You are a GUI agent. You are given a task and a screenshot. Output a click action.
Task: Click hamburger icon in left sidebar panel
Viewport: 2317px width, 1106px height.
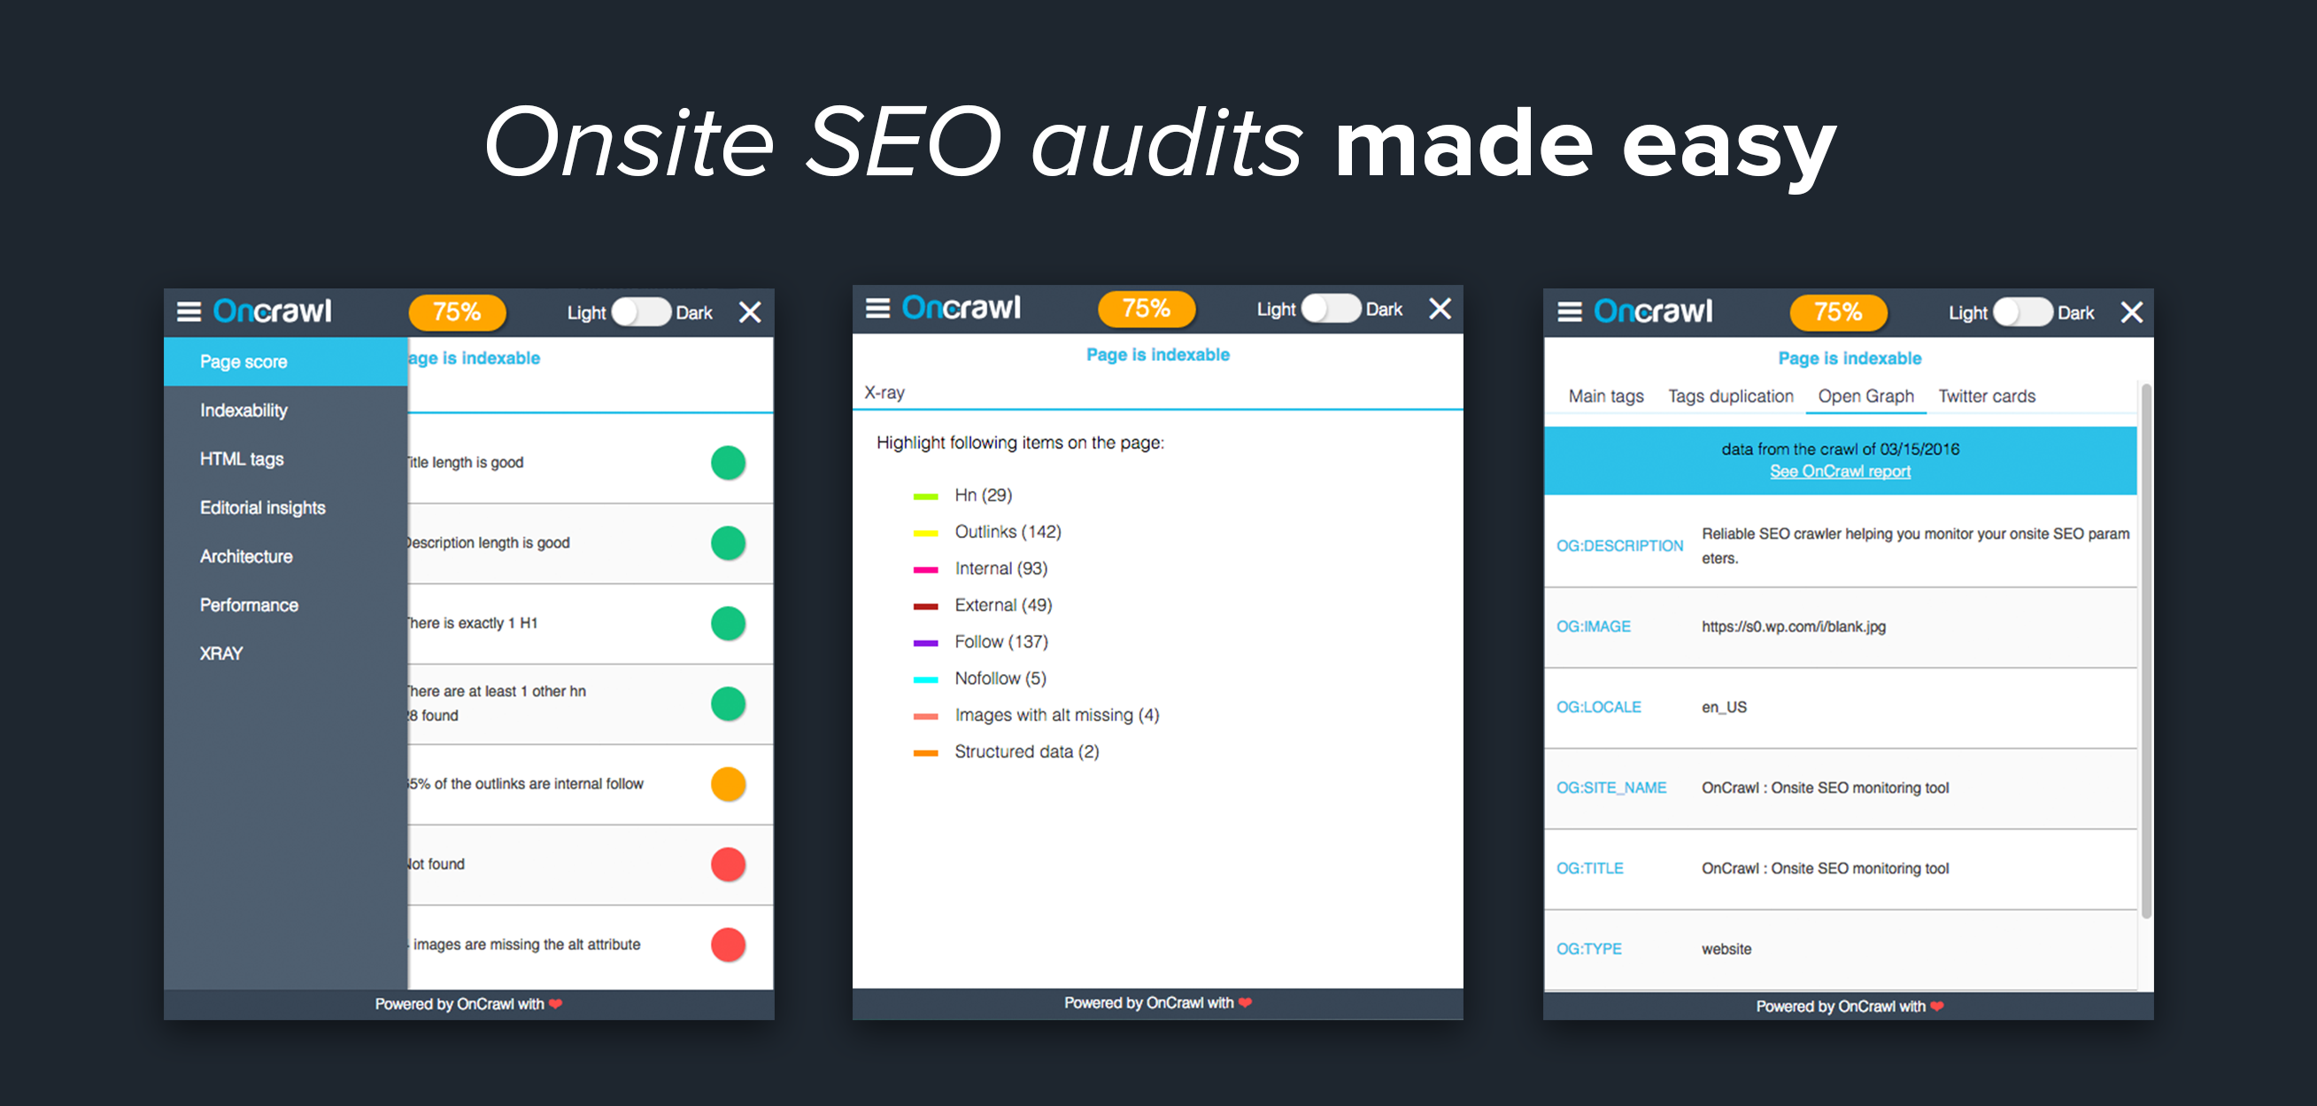coord(188,312)
